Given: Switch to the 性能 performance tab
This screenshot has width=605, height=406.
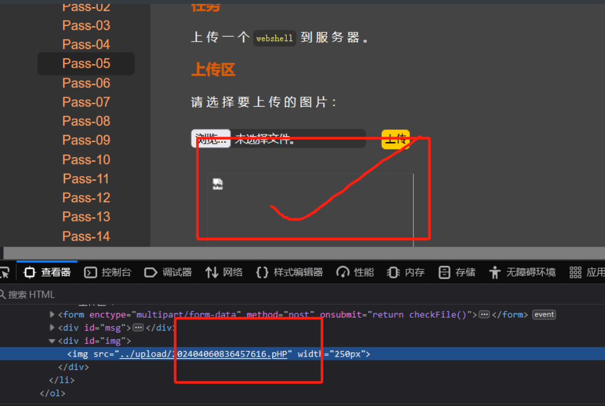Looking at the screenshot, I should (355, 273).
